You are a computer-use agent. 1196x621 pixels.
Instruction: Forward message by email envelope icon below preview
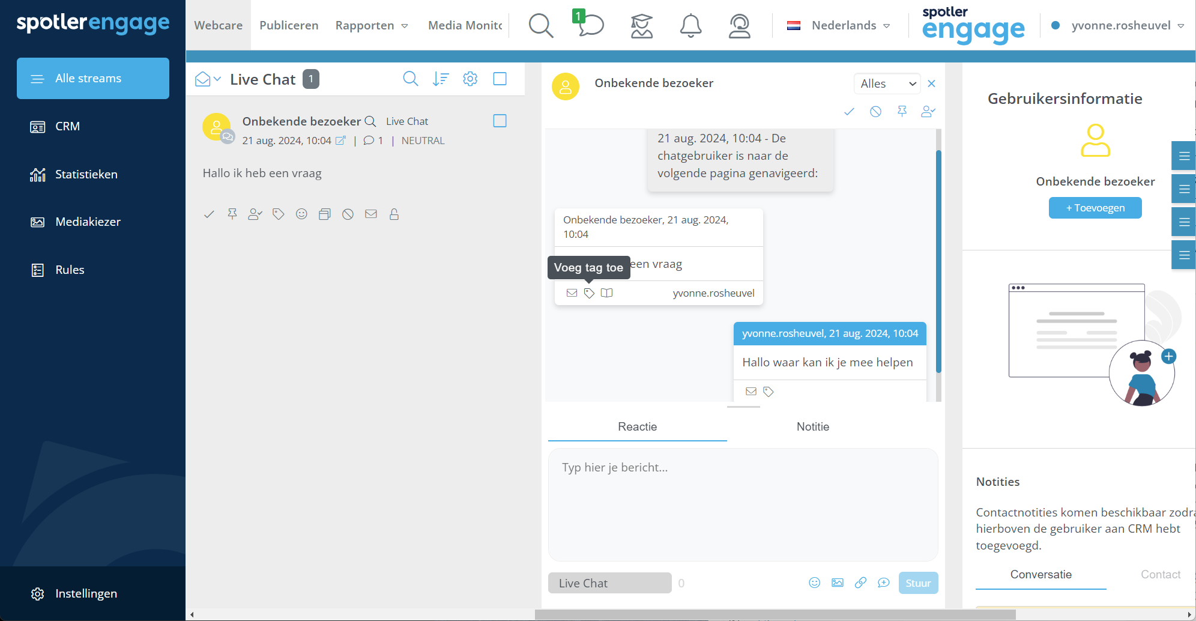pyautogui.click(x=371, y=214)
